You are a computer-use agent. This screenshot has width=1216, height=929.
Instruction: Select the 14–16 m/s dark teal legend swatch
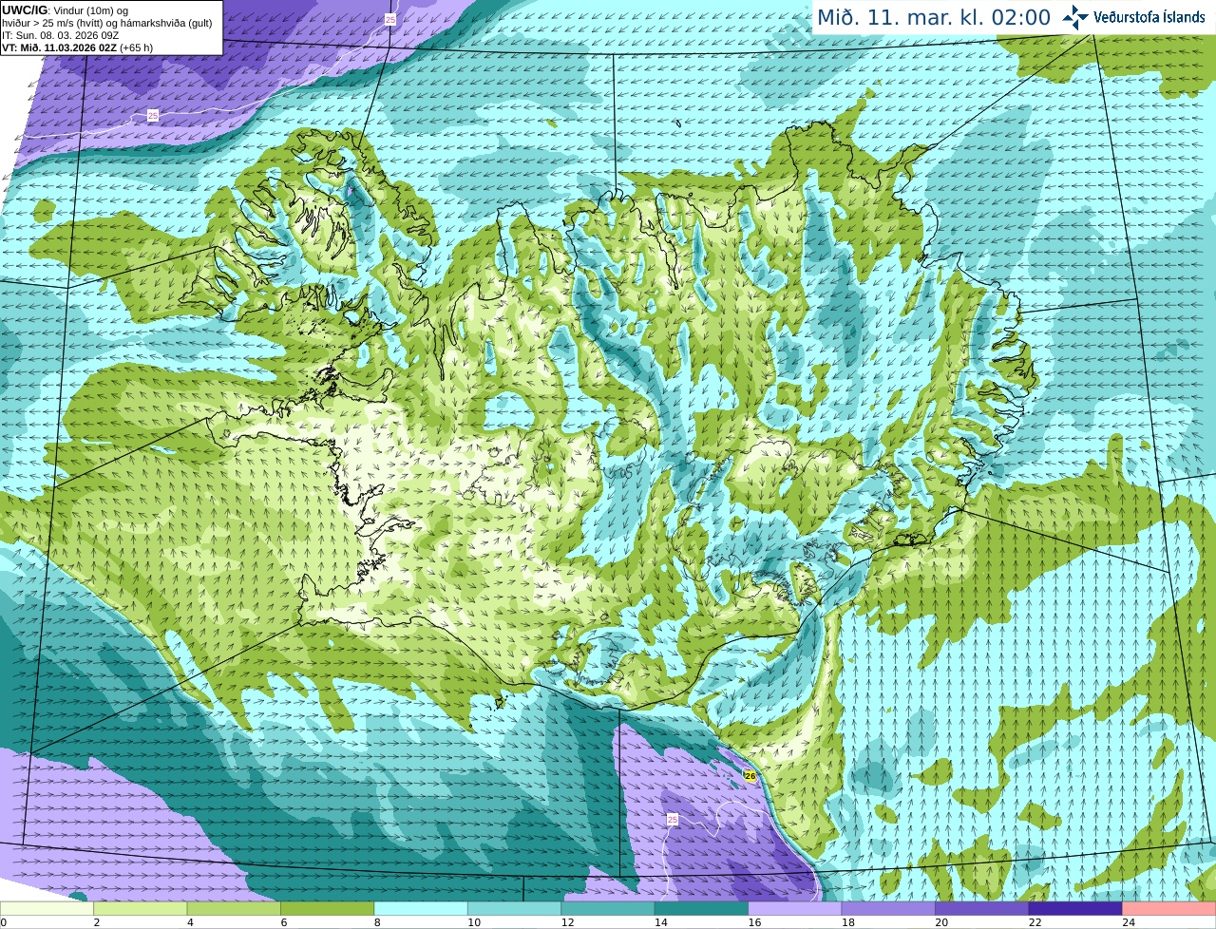(701, 909)
